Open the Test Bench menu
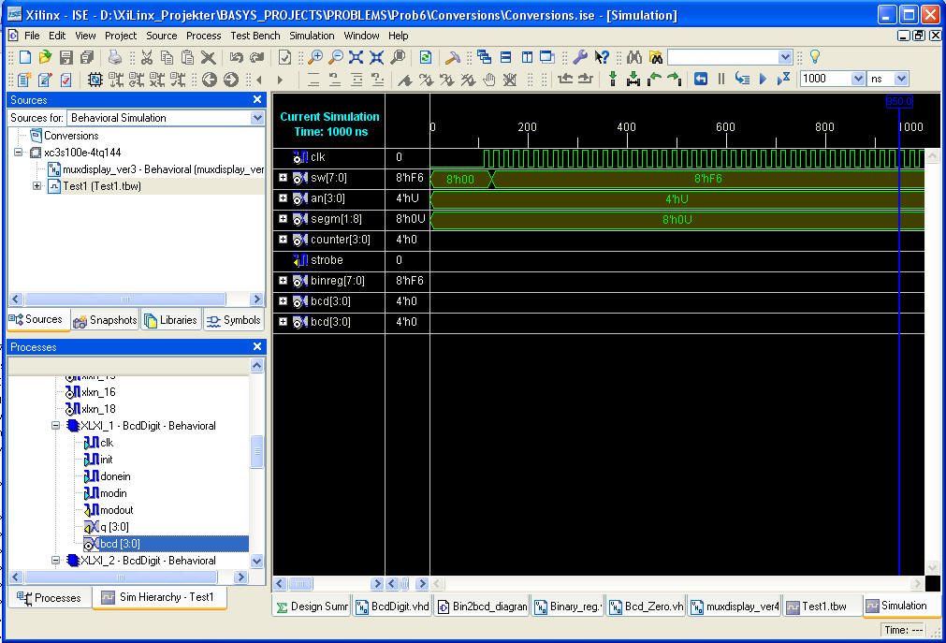Image resolution: width=946 pixels, height=643 pixels. click(x=255, y=36)
